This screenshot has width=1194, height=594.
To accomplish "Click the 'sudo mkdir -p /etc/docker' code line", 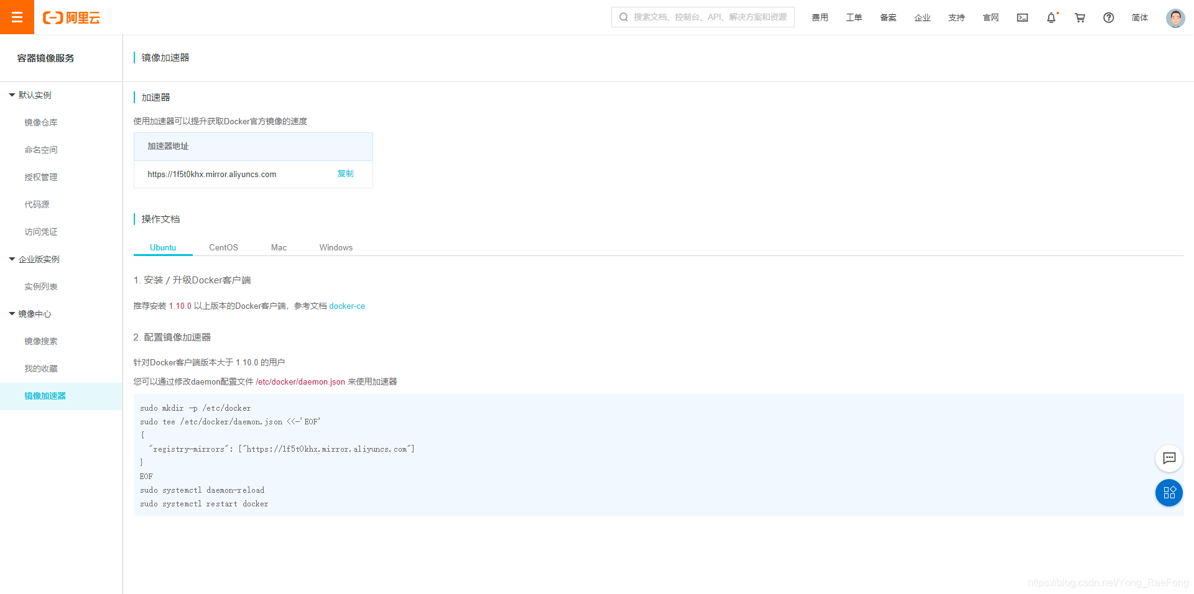I will 195,408.
